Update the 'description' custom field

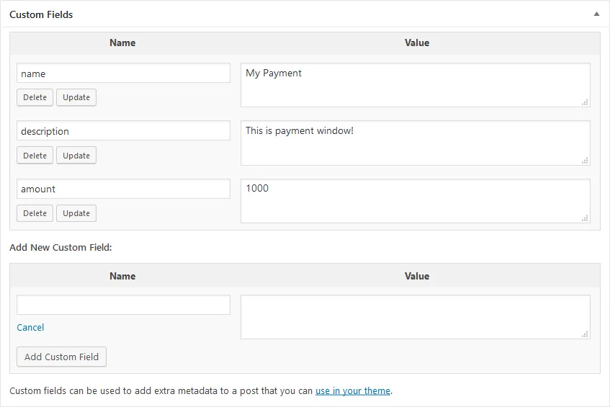pos(76,156)
